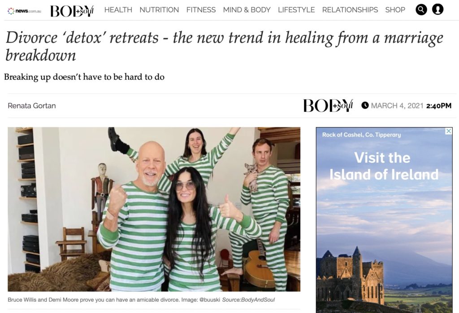Select Mind & Body in navigation
This screenshot has height=313, width=459.
coord(247,10)
